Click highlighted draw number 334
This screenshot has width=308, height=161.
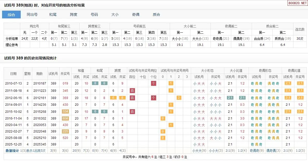coord(65,111)
